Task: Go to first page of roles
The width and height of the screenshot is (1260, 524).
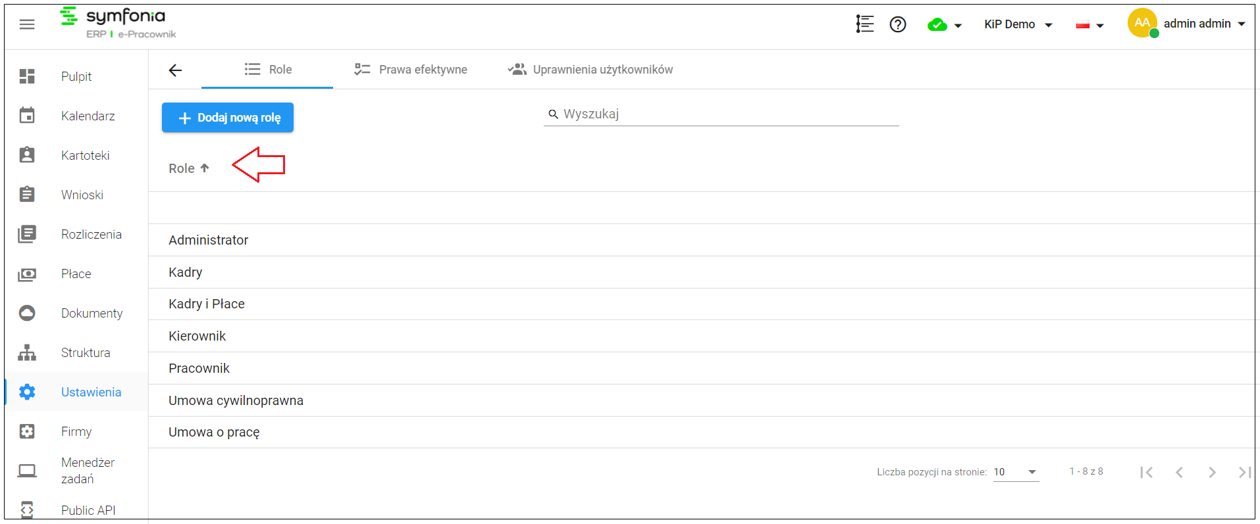Action: tap(1146, 472)
